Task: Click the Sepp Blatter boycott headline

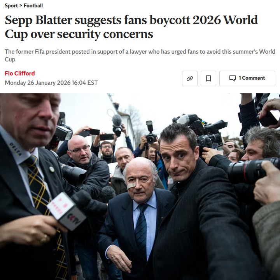Action: click(131, 27)
